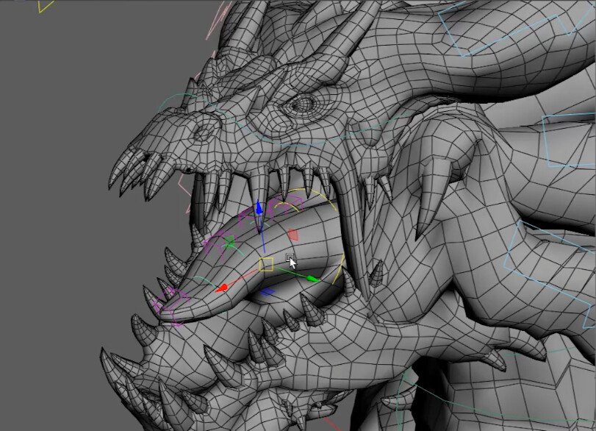Select the green Z-axis translate arrow
596x431 pixels.
click(x=312, y=278)
